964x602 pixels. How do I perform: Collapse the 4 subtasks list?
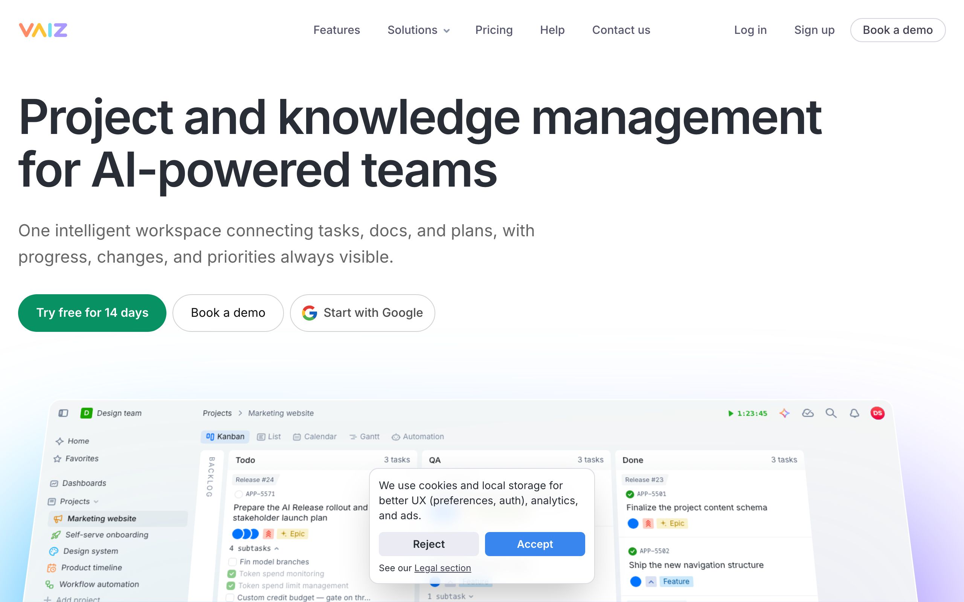click(254, 548)
